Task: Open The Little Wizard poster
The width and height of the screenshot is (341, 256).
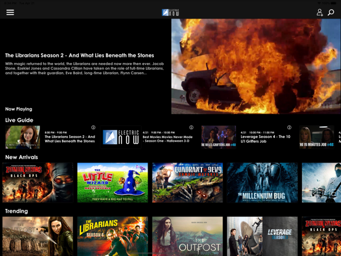Action: tap(112, 182)
